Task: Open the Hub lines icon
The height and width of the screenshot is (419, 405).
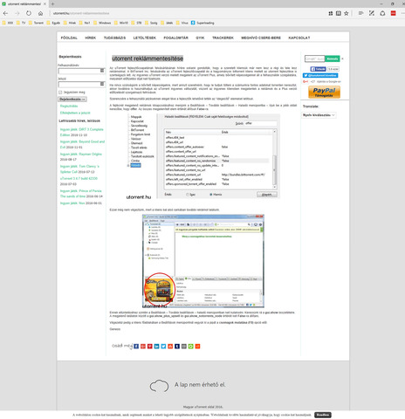Action: 360,13
